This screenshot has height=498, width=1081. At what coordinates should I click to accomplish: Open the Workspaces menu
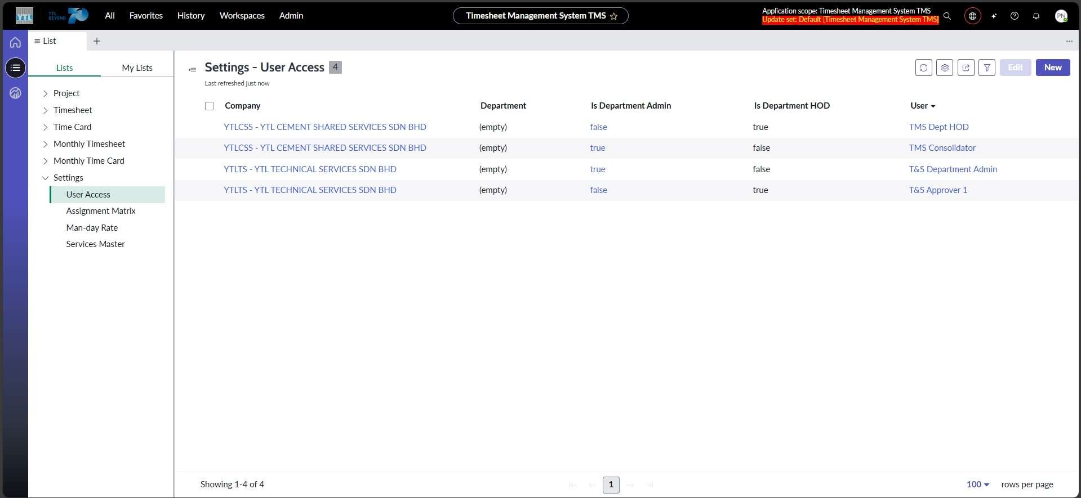tap(242, 16)
